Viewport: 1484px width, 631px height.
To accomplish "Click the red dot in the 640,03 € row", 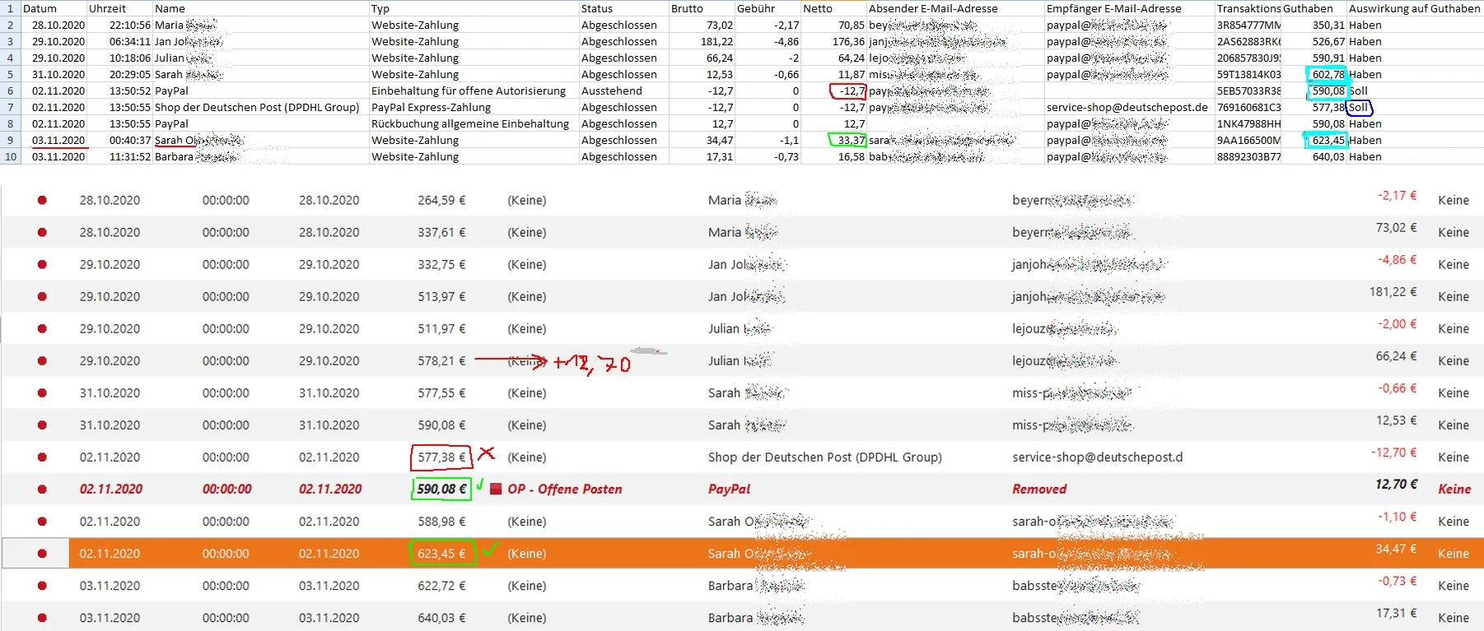I will tap(42, 618).
